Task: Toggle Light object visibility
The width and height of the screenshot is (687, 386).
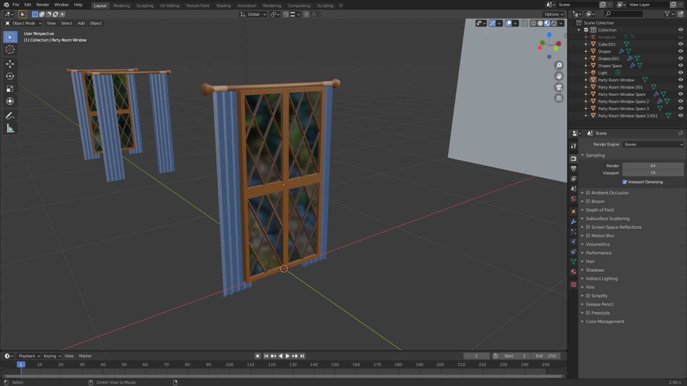Action: point(681,73)
